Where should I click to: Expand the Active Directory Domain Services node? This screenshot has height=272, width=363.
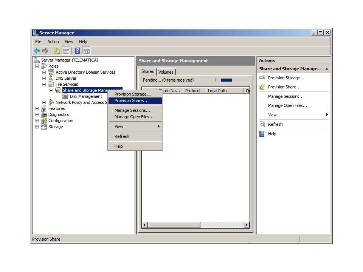[x=44, y=72]
